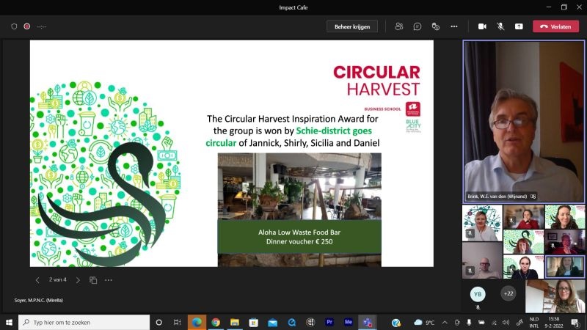Click the shield privacy icon
This screenshot has width=587, height=330.
(x=14, y=26)
